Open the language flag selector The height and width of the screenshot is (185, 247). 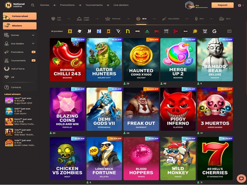[239, 5]
